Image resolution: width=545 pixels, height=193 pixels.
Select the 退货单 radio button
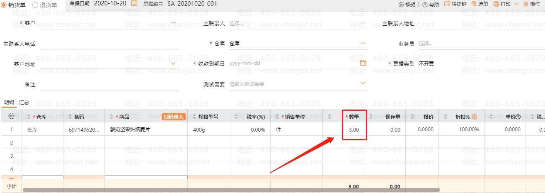pyautogui.click(x=35, y=5)
